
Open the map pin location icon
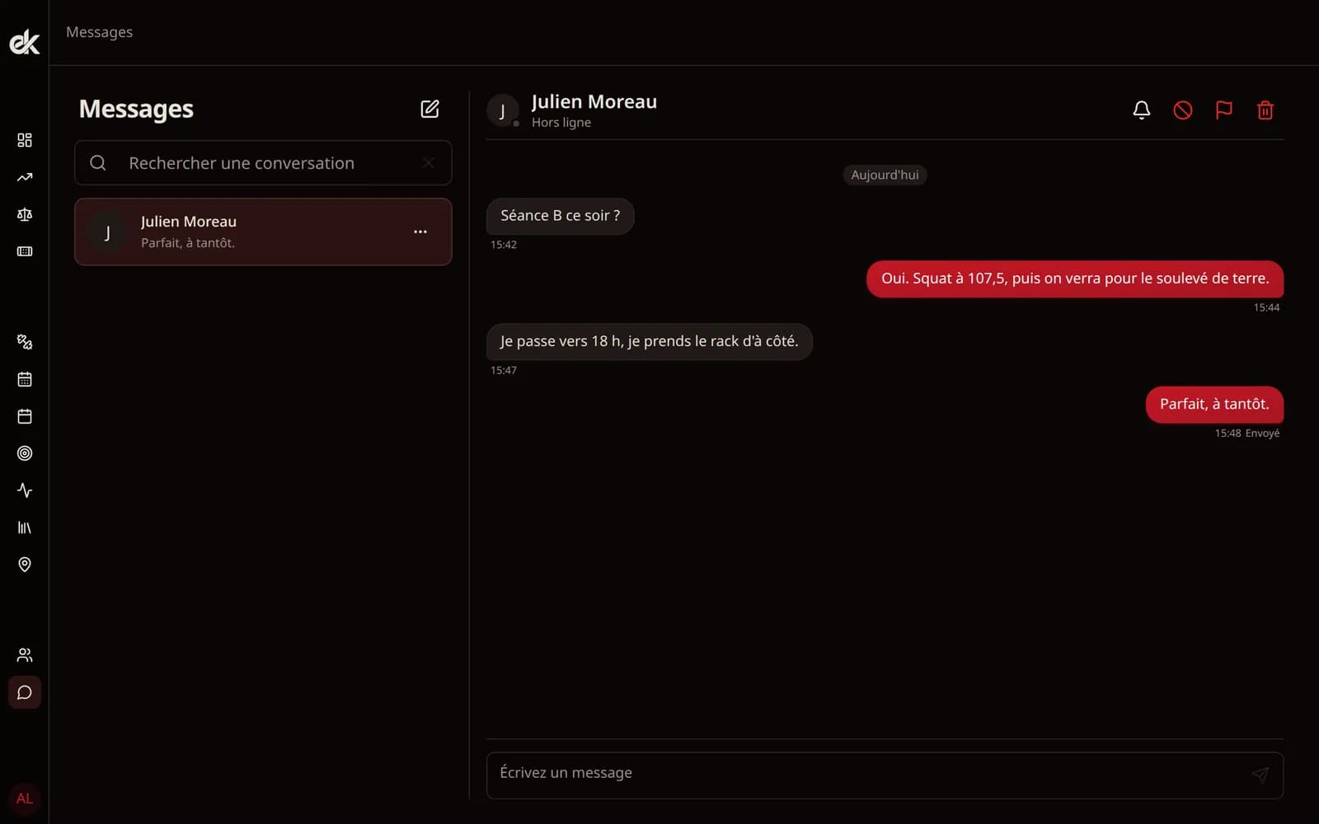[25, 564]
